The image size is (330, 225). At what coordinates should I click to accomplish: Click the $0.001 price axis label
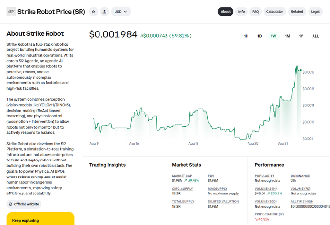(x=308, y=139)
